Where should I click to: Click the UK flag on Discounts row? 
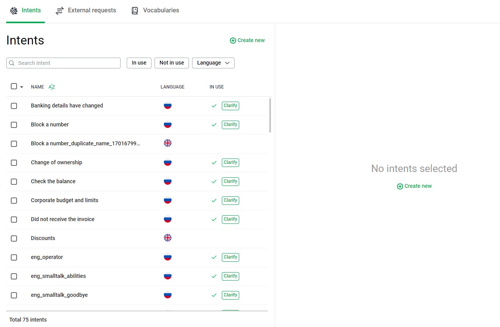coord(168,238)
